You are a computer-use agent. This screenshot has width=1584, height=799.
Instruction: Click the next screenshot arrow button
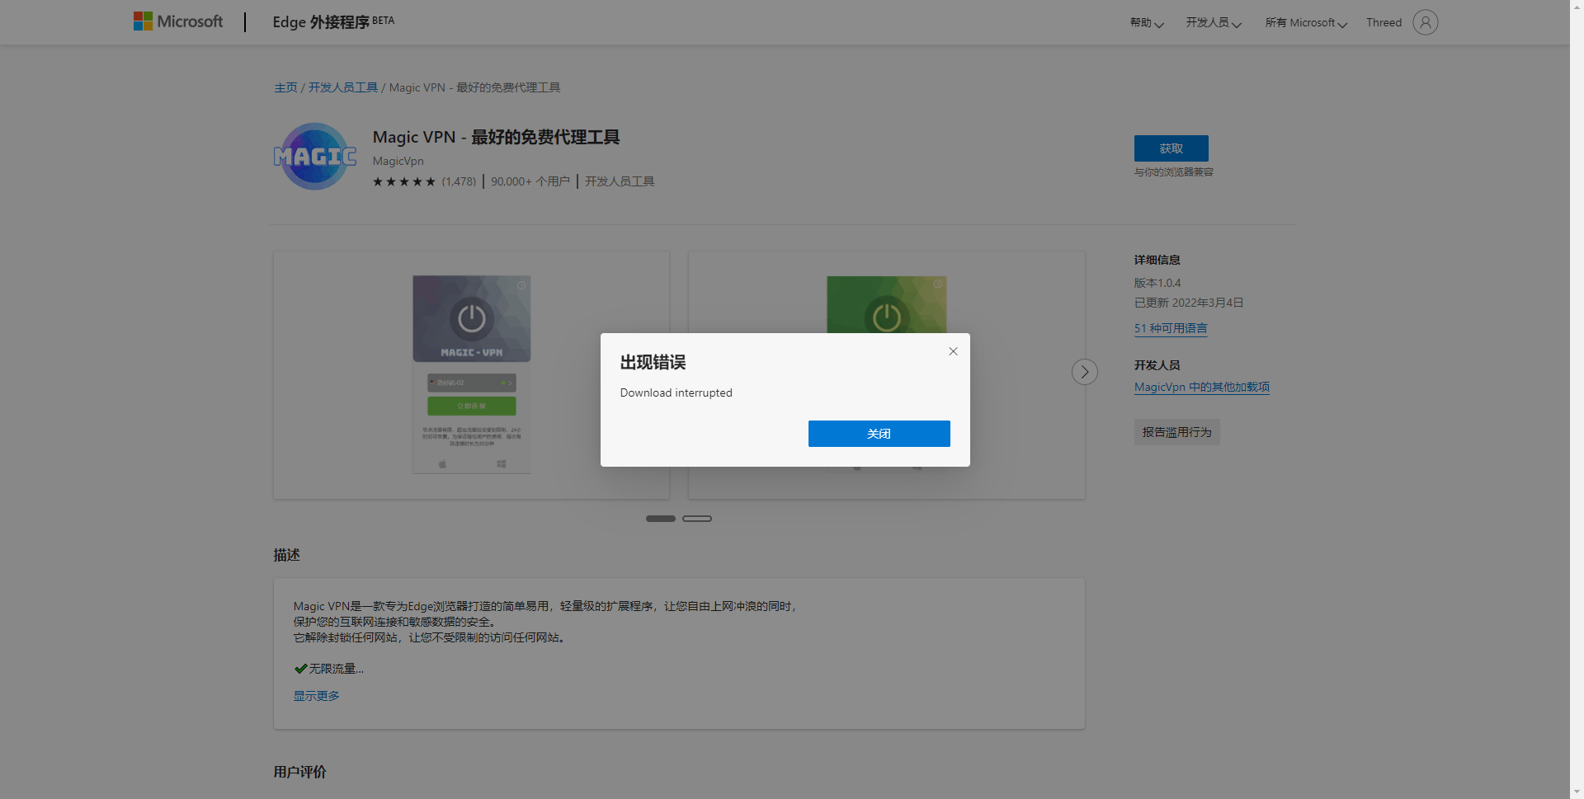pyautogui.click(x=1084, y=372)
